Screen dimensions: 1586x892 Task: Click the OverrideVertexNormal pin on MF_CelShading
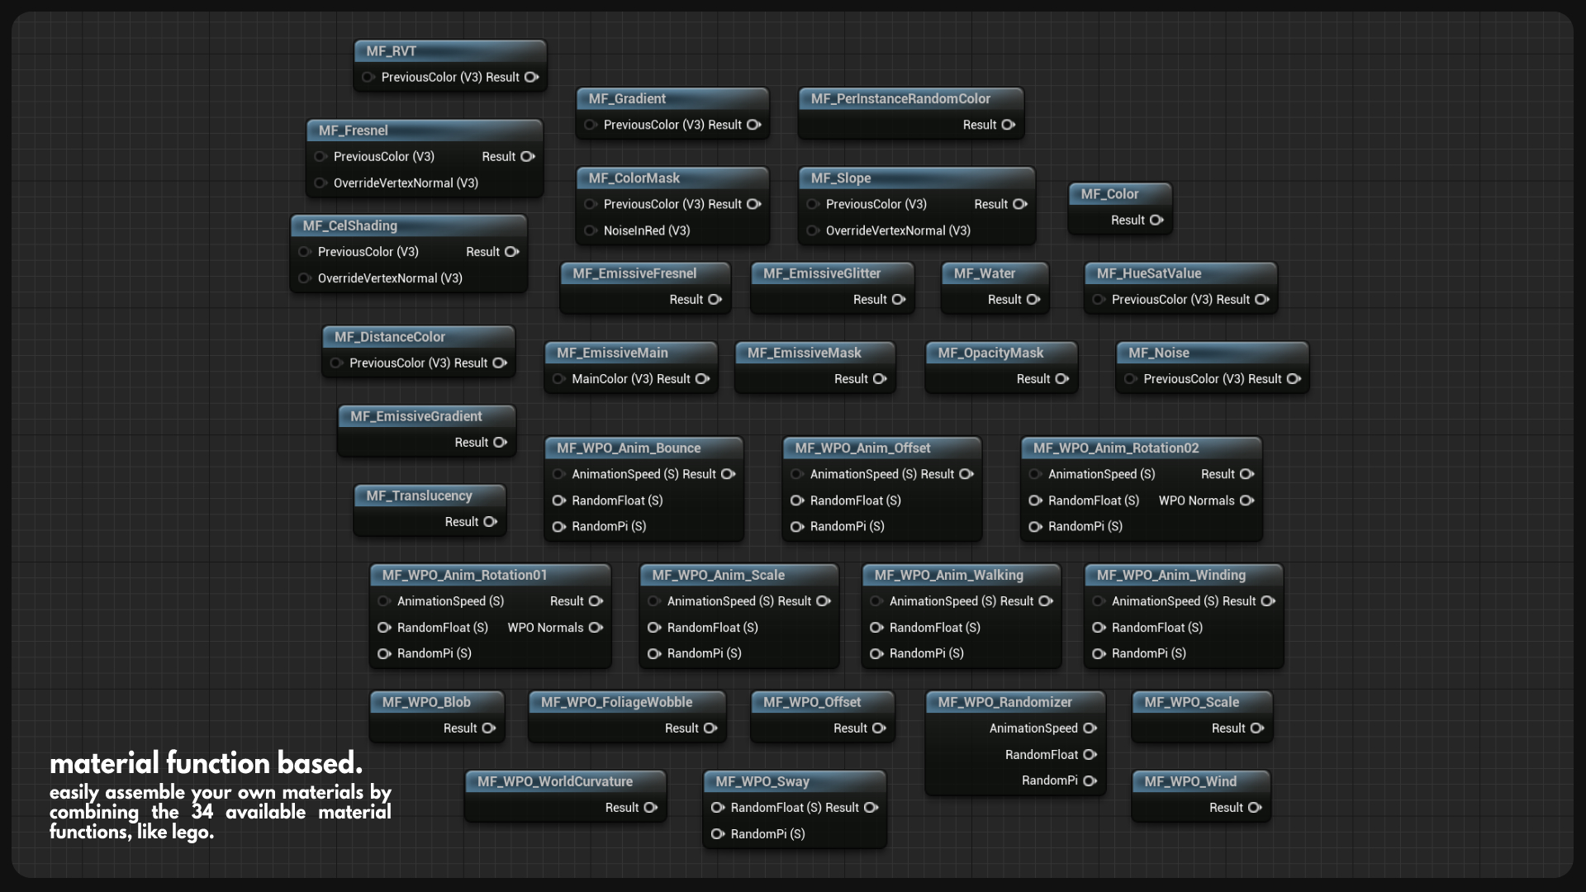306,278
